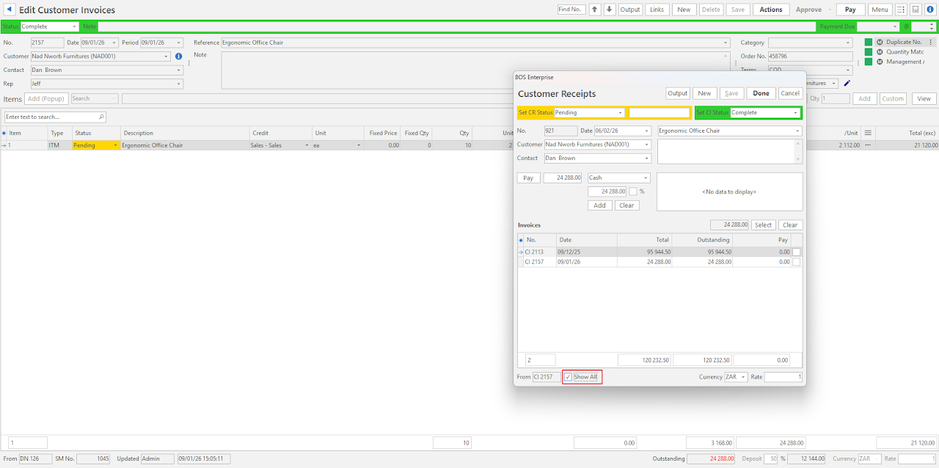
Task: Click the asterisk header of items grid
Action: point(4,134)
